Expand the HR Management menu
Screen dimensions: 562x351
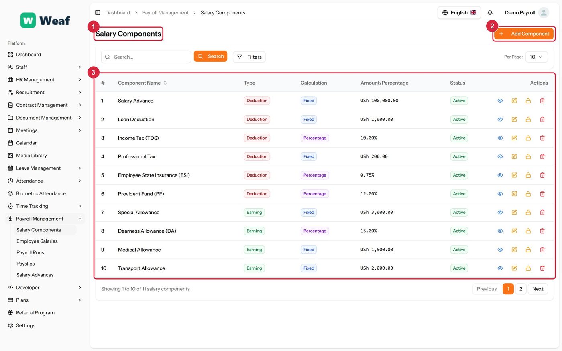click(45, 80)
